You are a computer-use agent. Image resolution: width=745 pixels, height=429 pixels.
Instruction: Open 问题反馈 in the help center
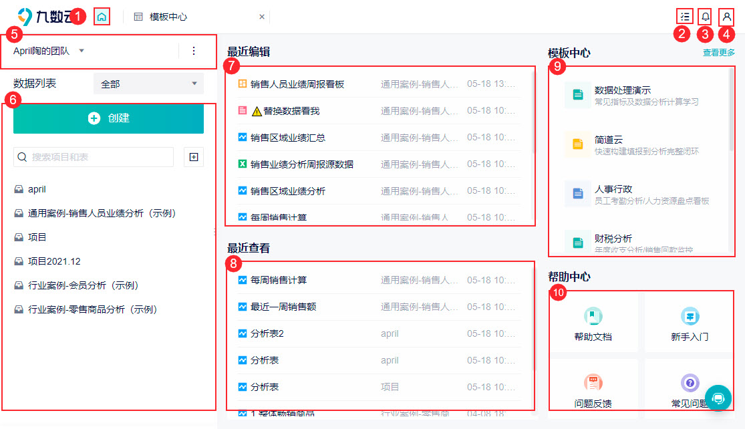[593, 390]
